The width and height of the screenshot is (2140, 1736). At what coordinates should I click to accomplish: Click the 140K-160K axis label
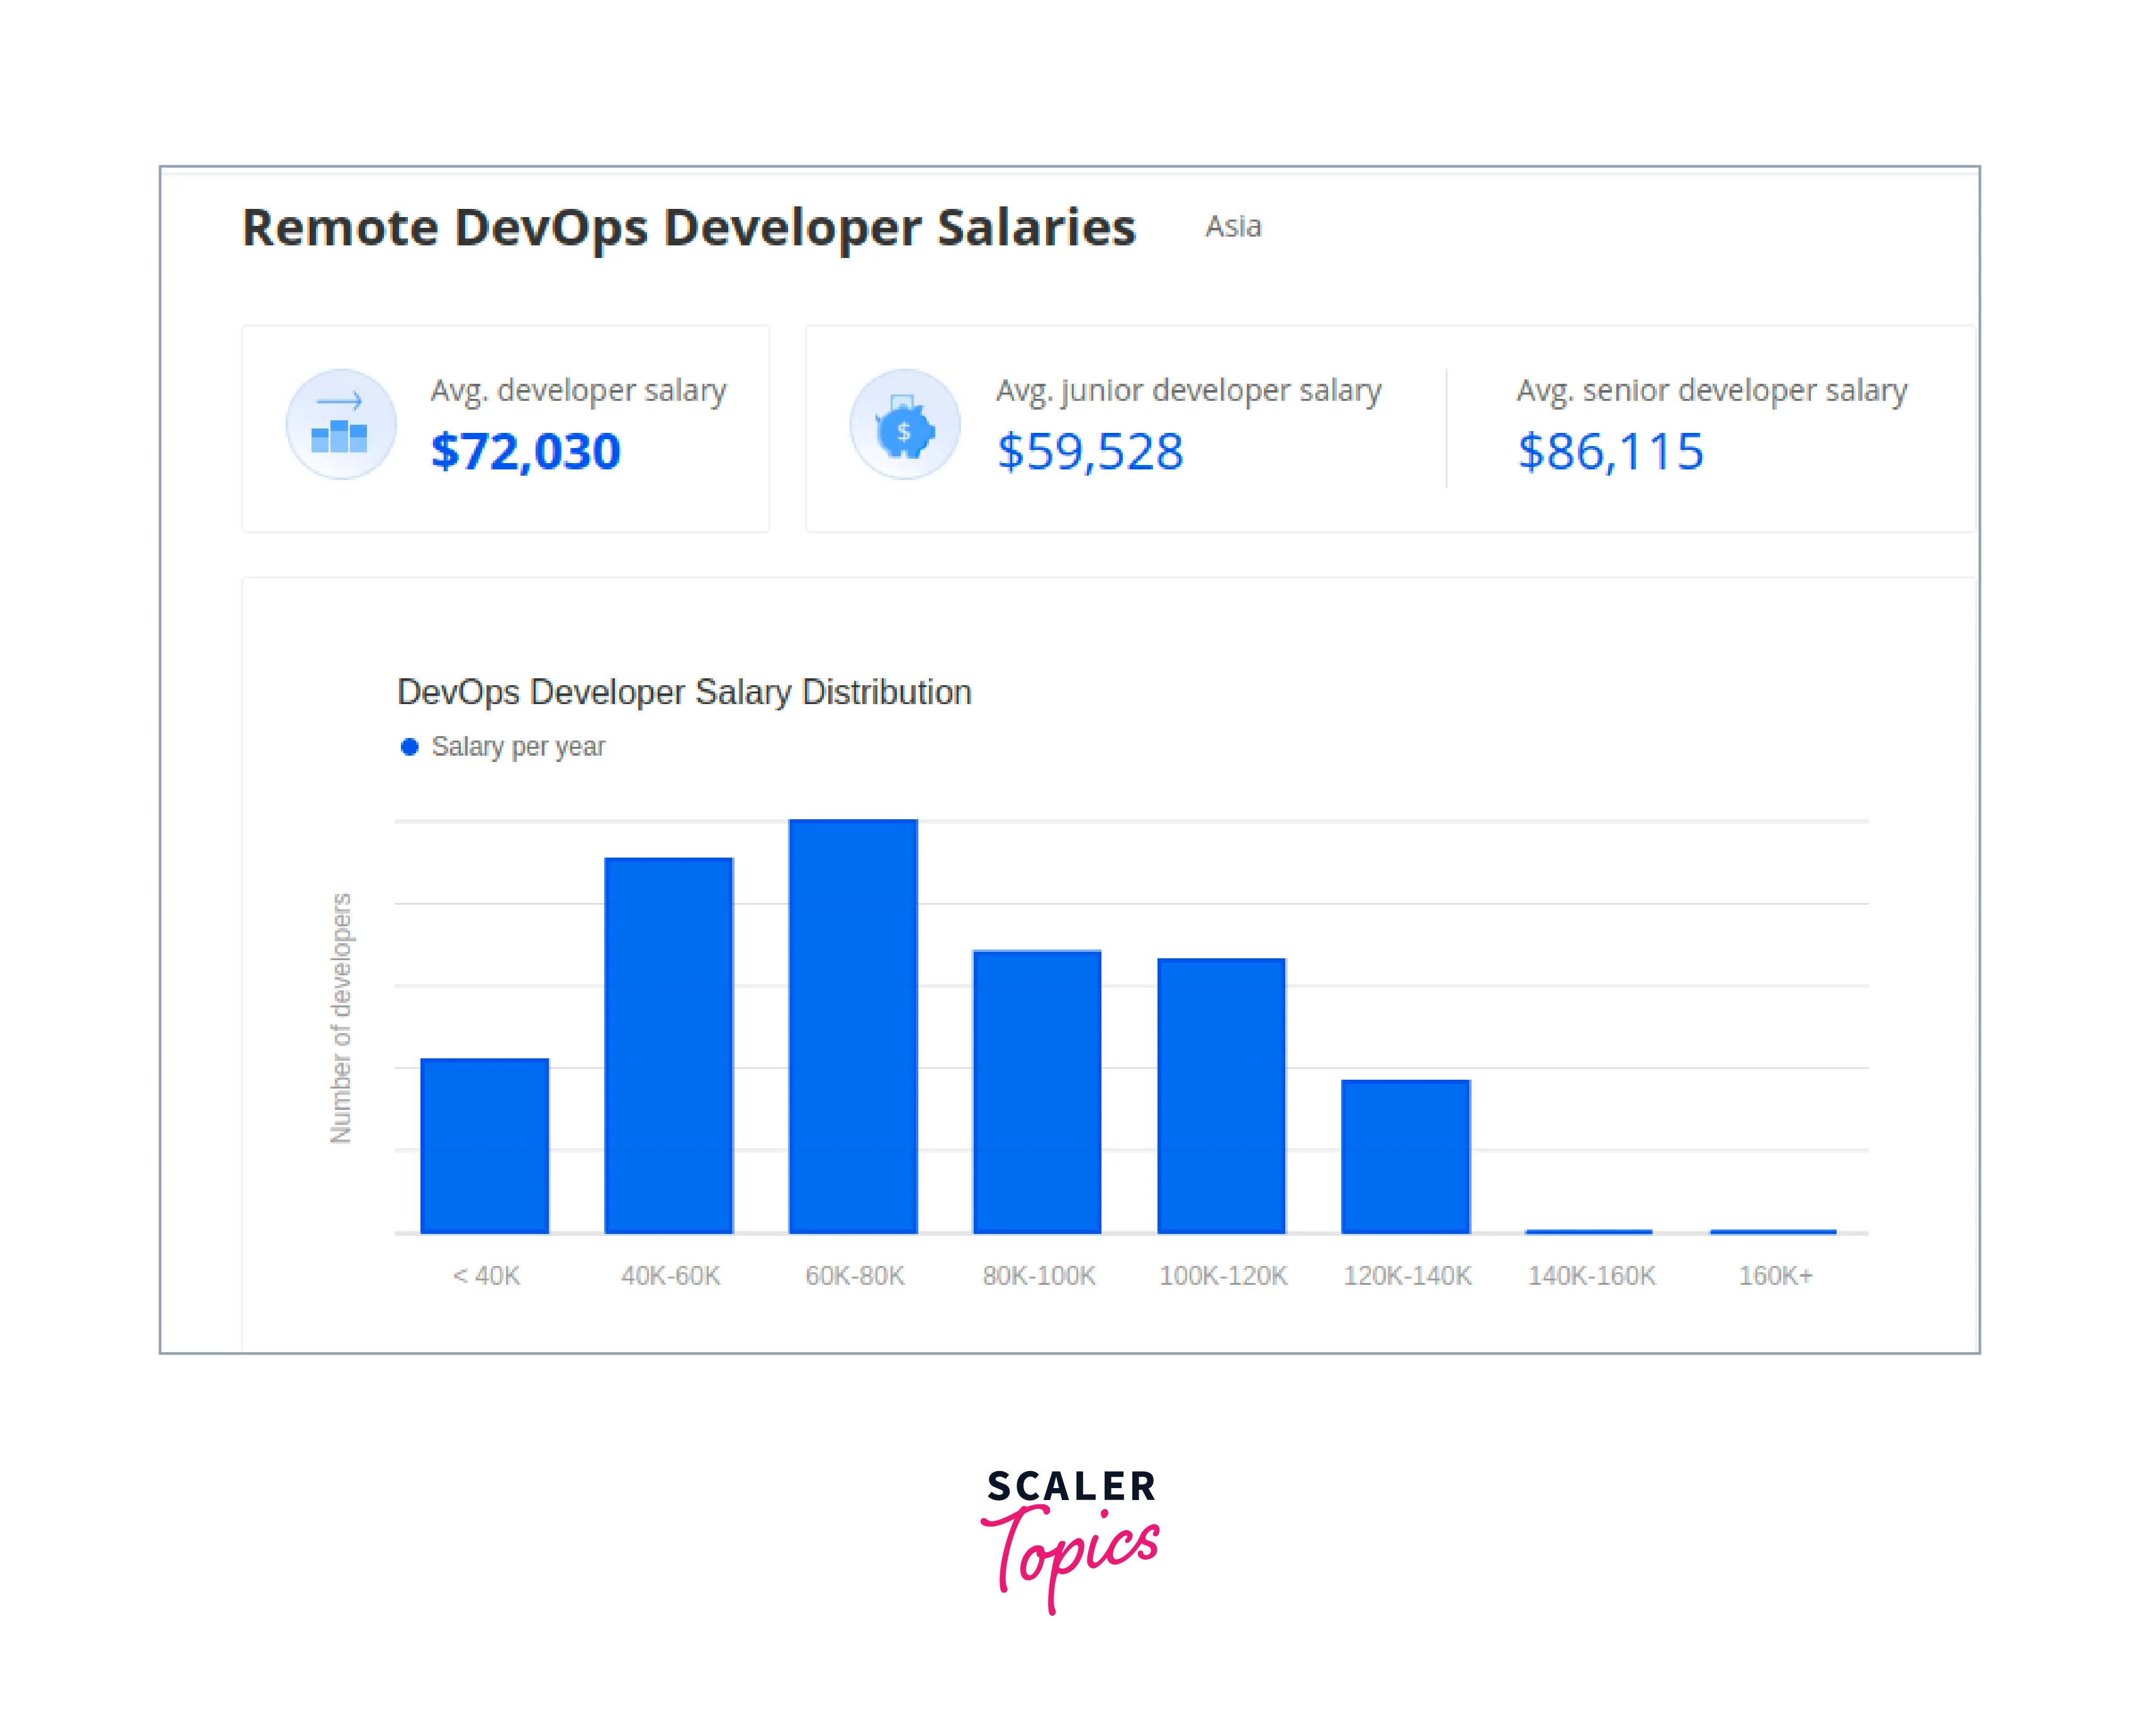[1591, 1276]
